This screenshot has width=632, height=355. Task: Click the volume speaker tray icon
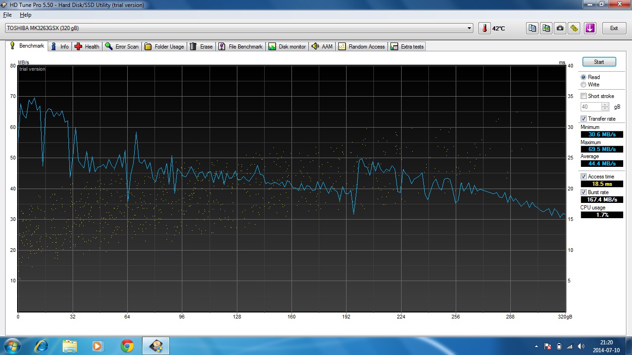point(581,346)
